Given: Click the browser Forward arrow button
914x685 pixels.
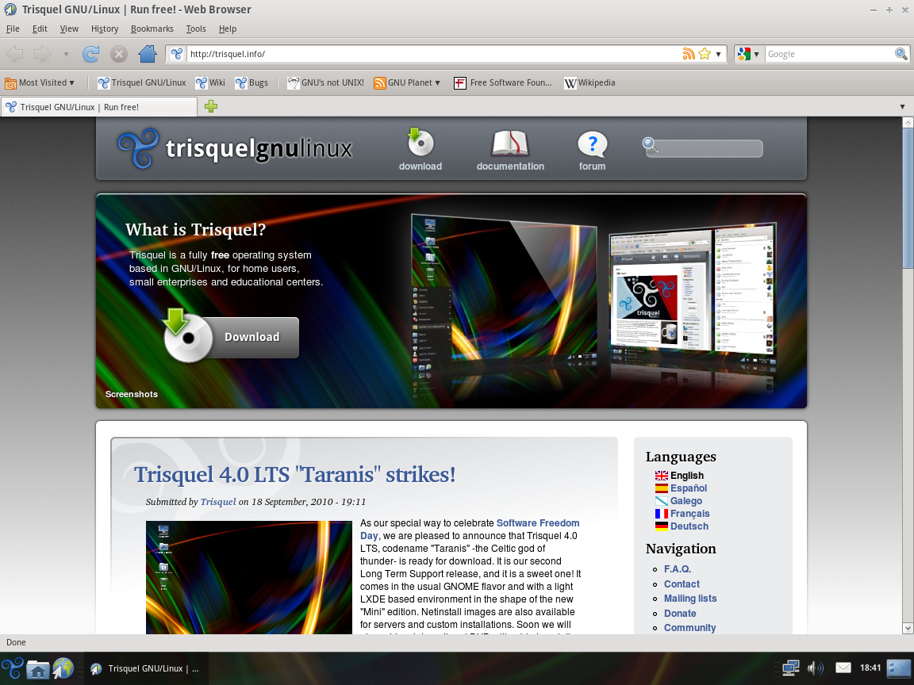Looking at the screenshot, I should (x=43, y=54).
